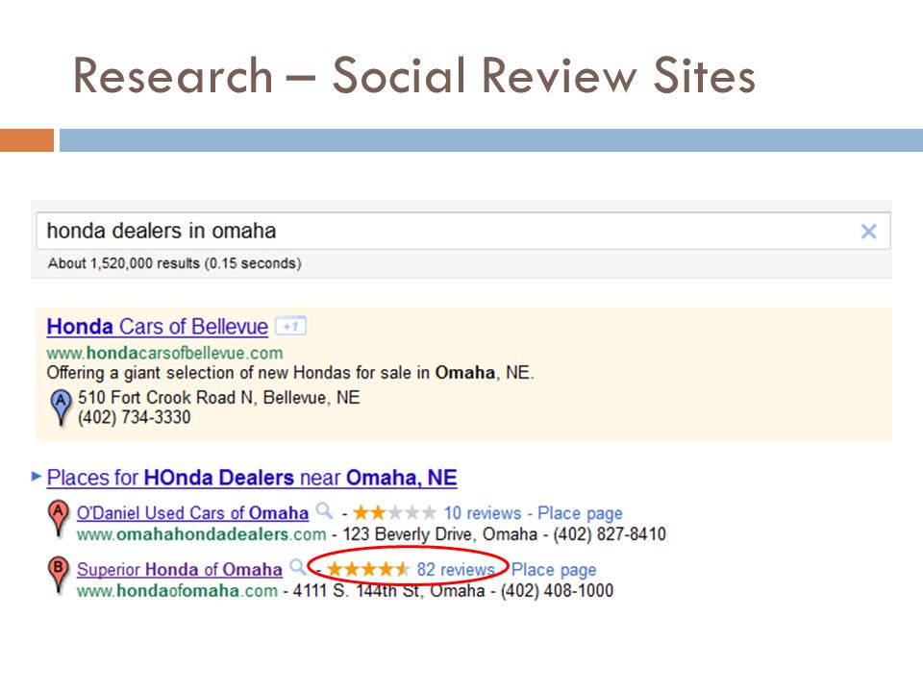Screen dimensions: 923x692
Task: Open Place page for Superior Honda
Action: coord(554,570)
